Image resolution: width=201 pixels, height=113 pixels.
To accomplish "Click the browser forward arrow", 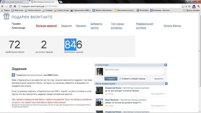I will (7, 6).
